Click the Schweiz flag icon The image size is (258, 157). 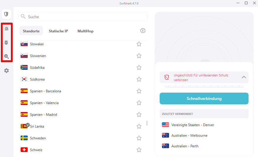coord(24,150)
